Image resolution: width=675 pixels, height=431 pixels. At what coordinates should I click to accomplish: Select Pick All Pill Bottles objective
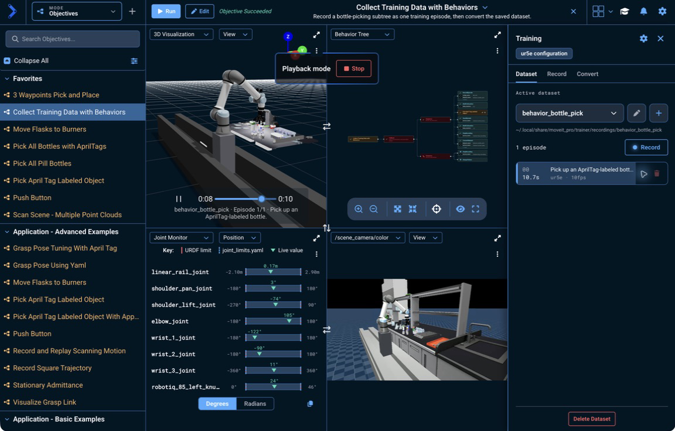(73, 163)
